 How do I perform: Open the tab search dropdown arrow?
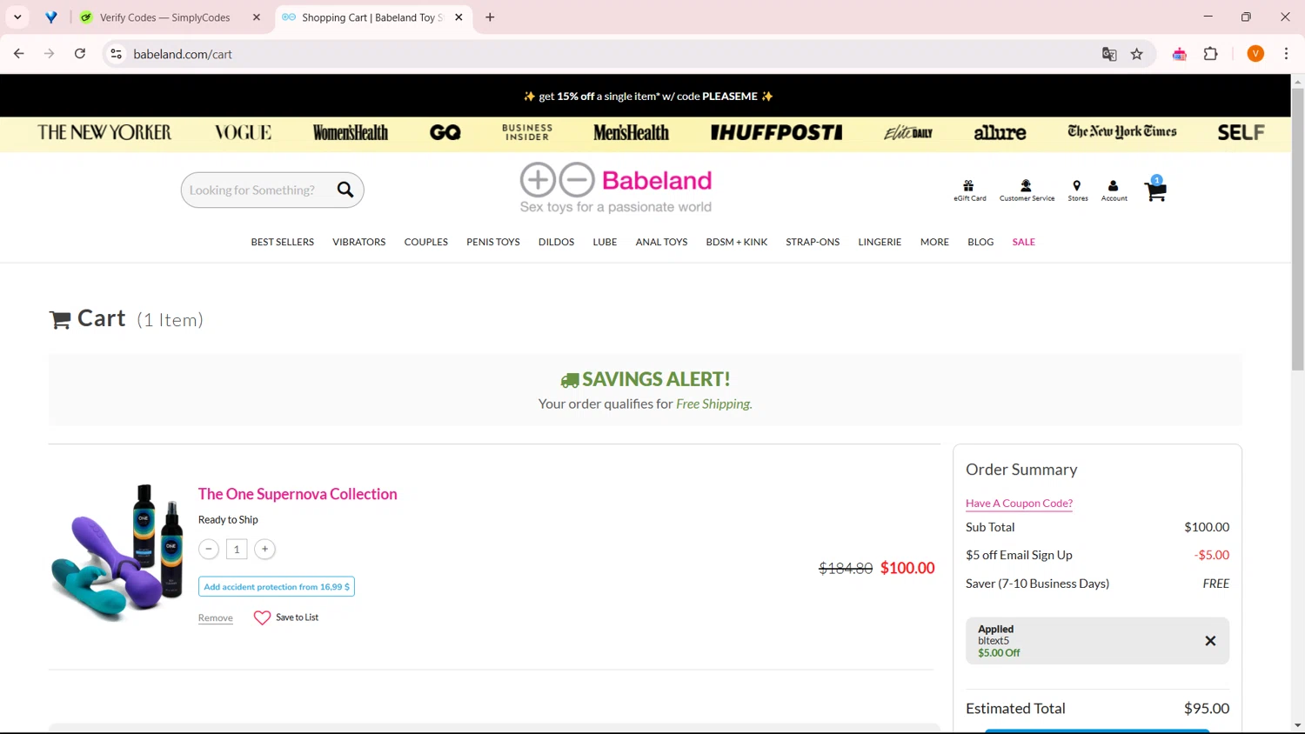coord(17,17)
